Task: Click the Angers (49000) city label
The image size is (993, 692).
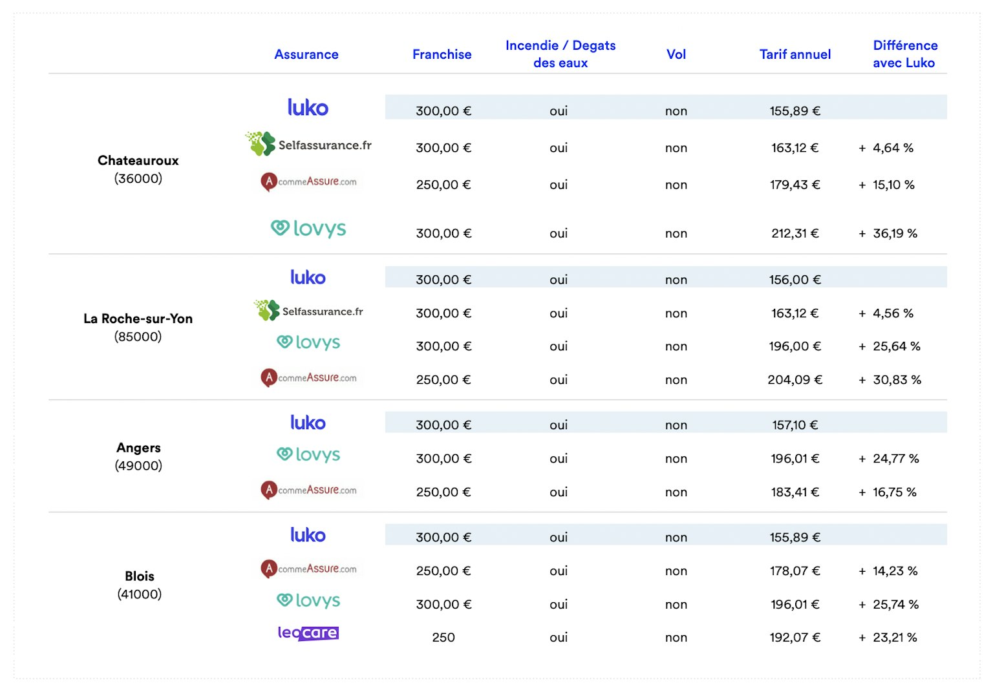Action: click(x=138, y=457)
